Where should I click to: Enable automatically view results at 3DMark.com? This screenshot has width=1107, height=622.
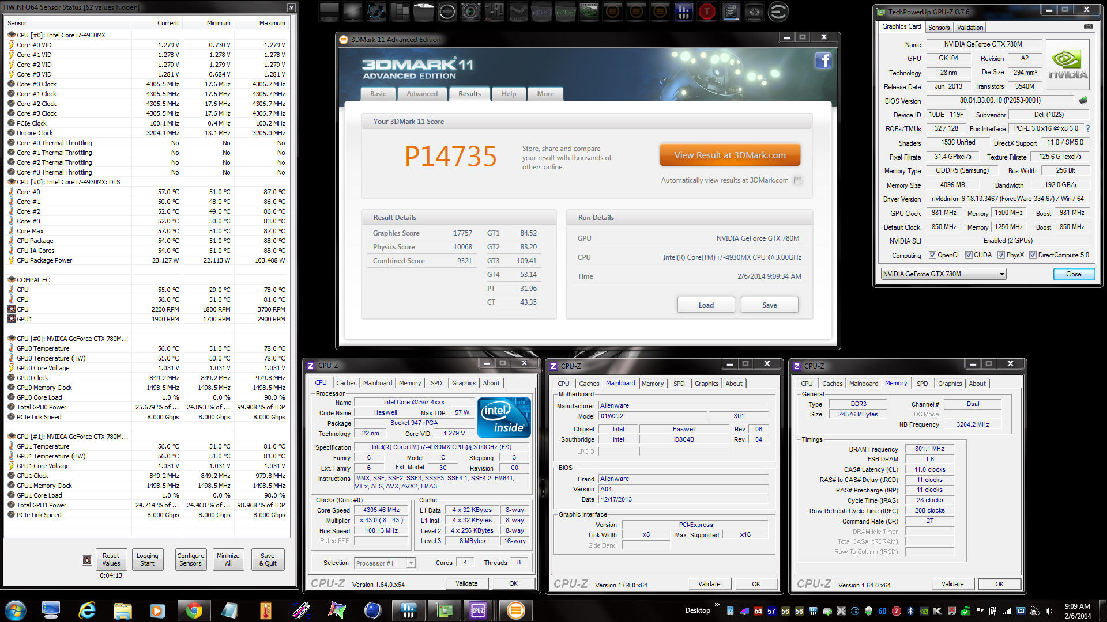coord(797,180)
